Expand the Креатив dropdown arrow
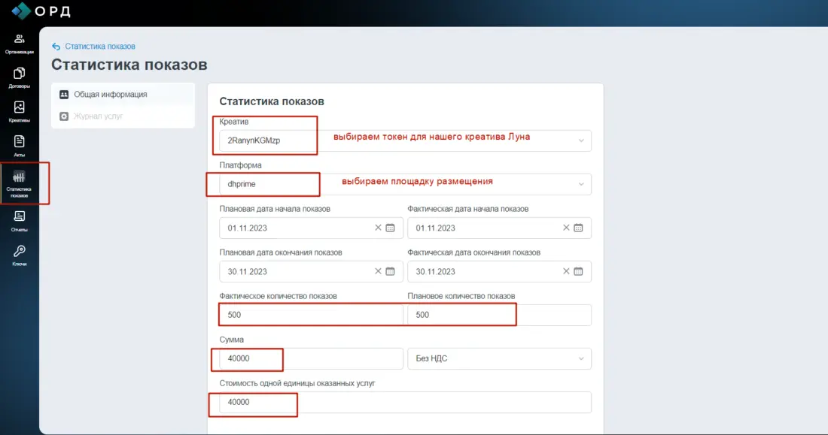The height and width of the screenshot is (435, 828). tap(581, 140)
